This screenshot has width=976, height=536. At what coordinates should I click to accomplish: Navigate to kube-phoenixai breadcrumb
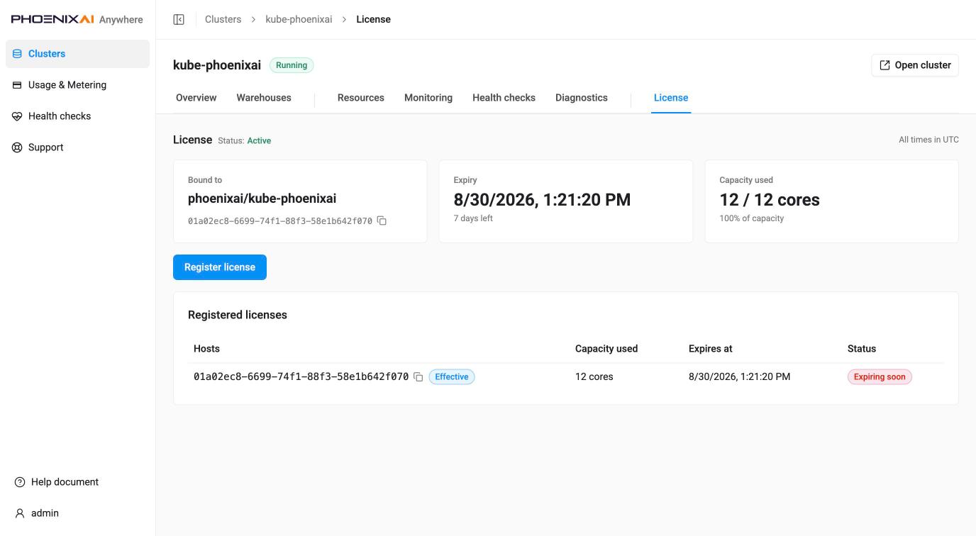299,19
